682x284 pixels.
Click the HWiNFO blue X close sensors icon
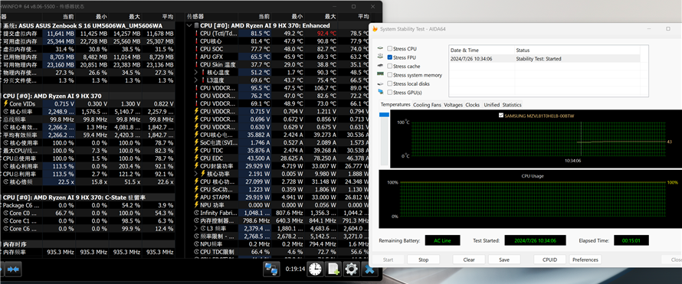click(x=369, y=269)
